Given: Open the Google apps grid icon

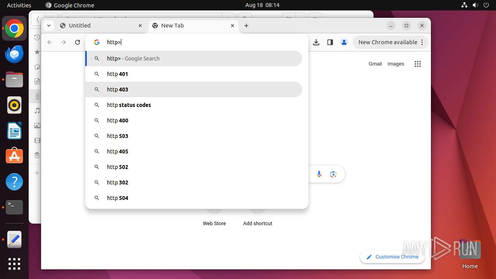Looking at the screenshot, I should [x=418, y=64].
